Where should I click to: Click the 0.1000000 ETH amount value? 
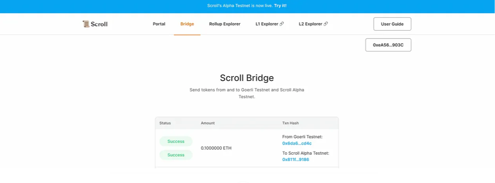coord(216,148)
